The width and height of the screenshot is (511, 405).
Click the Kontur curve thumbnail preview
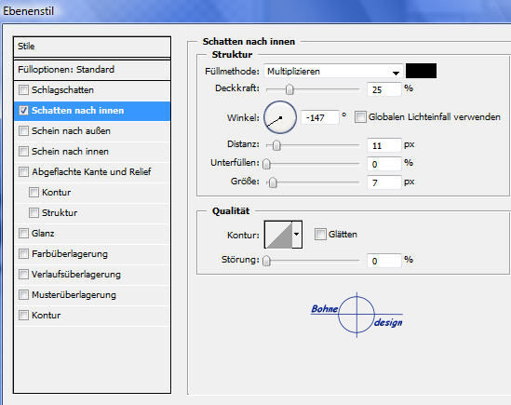(278, 235)
